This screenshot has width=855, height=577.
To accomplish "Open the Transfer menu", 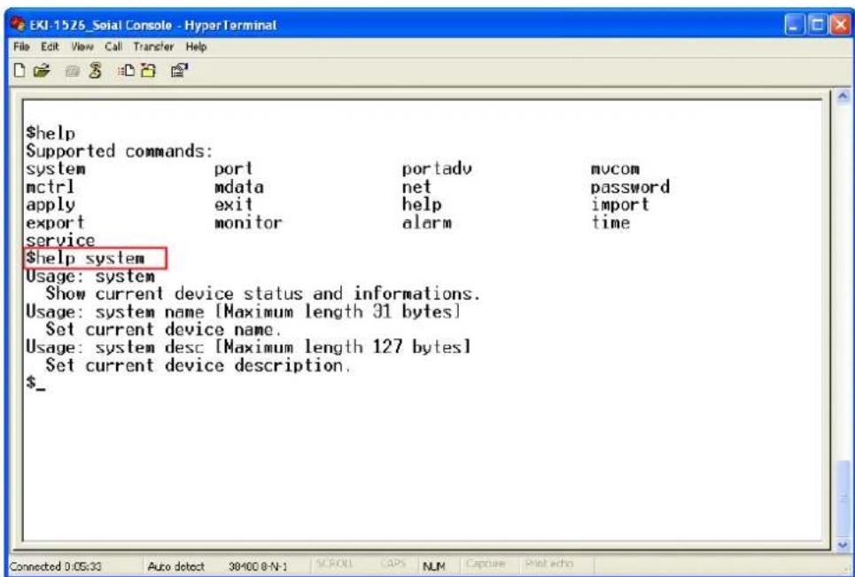I will 153,47.
